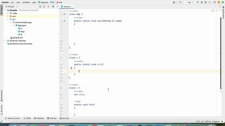Click the warnings count indicator in editor
The width and height of the screenshot is (225, 126).
(x=213, y=11)
